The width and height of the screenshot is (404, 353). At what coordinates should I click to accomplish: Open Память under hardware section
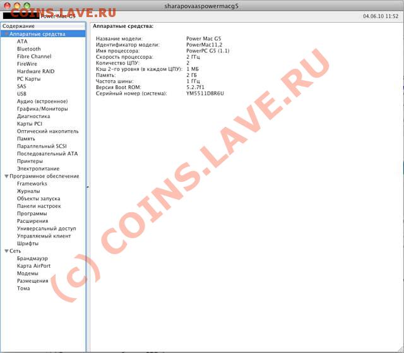point(26,139)
